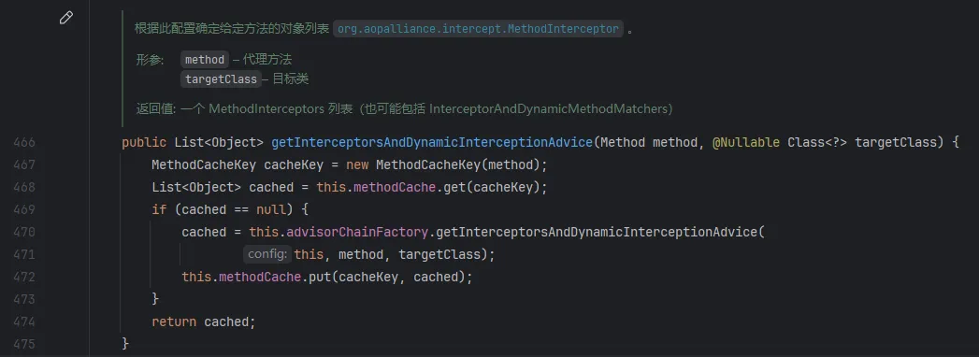Click 'InterceptorAndDynamicMethodMatchers' in the doc text
This screenshot has height=357, width=979.
click(x=548, y=108)
